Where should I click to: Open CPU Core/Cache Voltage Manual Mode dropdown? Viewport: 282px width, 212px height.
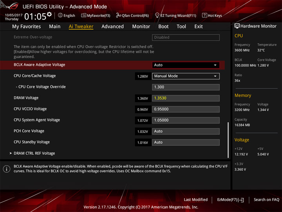(x=186, y=76)
